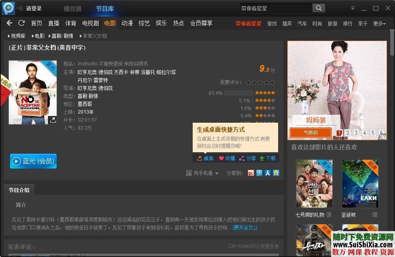
Task: Click list icon beside 七号房的礼物
Action: point(329,215)
